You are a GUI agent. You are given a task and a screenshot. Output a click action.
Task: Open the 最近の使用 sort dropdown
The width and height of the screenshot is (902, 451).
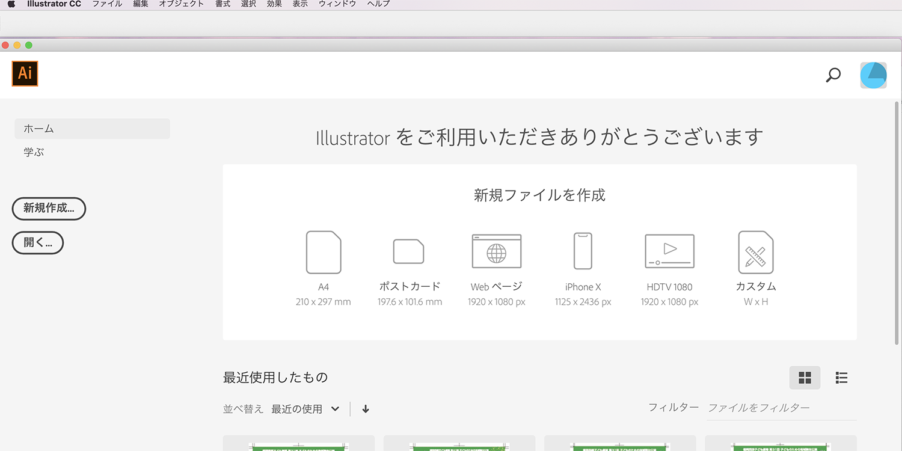305,409
